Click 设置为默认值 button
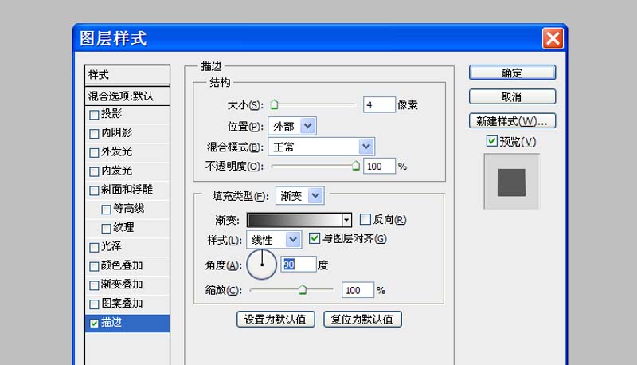The image size is (637, 365). 276,320
